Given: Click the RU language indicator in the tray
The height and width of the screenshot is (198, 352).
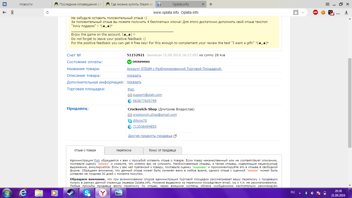Looking at the screenshot, I should tap(293, 193).
